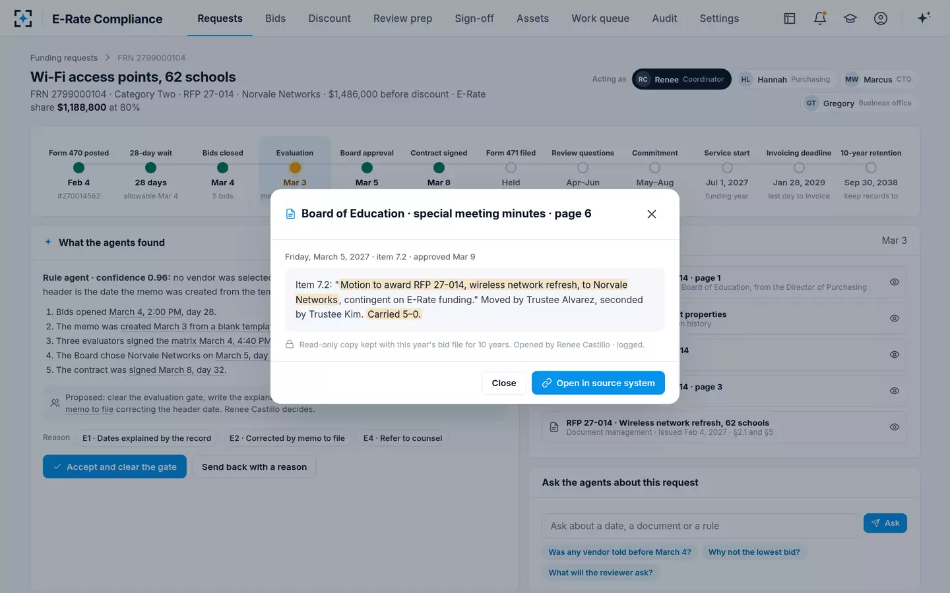
Task: Switch acting persona to Marcus, CTO
Action: [879, 79]
